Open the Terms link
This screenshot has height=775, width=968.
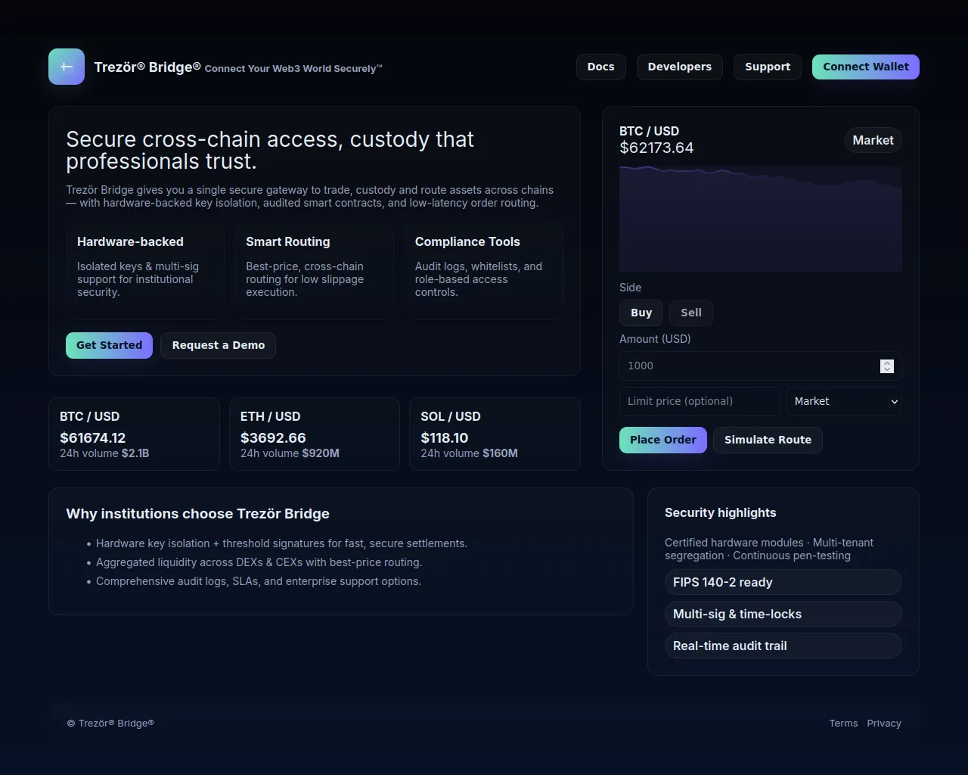[x=843, y=723]
